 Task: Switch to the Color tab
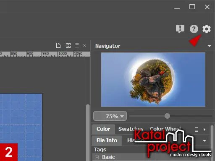pos(103,129)
